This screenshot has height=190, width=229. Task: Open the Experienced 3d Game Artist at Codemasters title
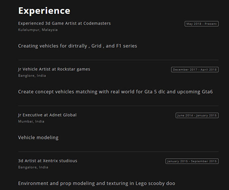[x=64, y=24]
